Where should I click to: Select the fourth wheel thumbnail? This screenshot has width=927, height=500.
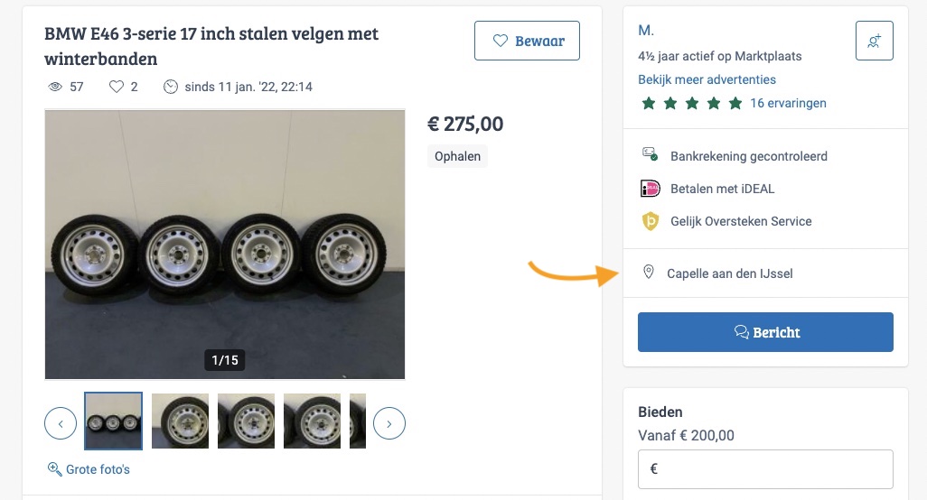tap(312, 421)
